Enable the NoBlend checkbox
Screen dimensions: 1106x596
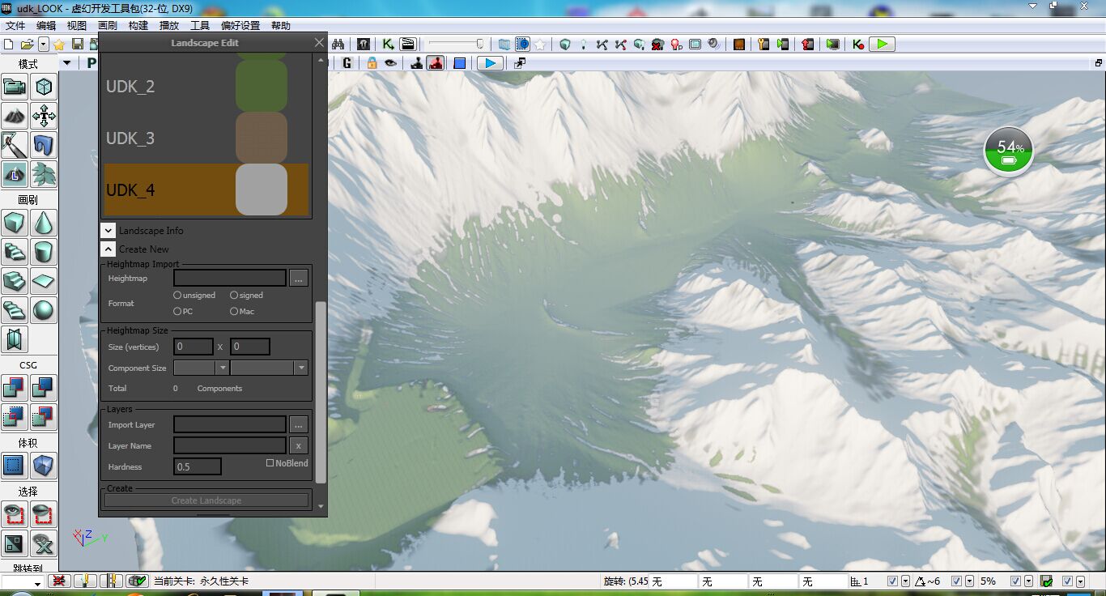point(270,463)
